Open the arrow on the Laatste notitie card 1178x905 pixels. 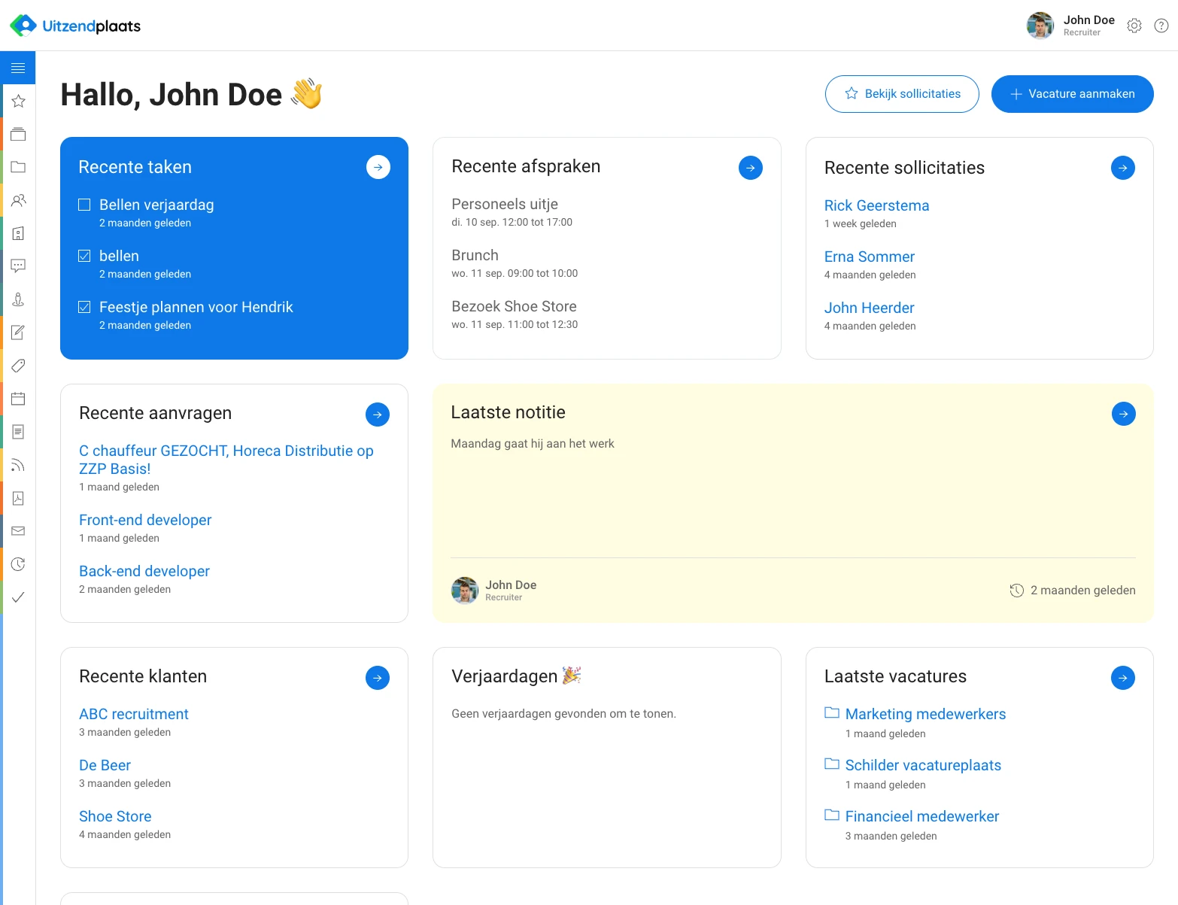coord(1123,413)
